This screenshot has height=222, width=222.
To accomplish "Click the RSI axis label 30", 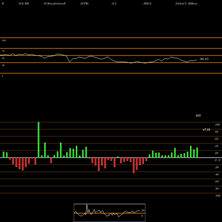I will (3, 65).
